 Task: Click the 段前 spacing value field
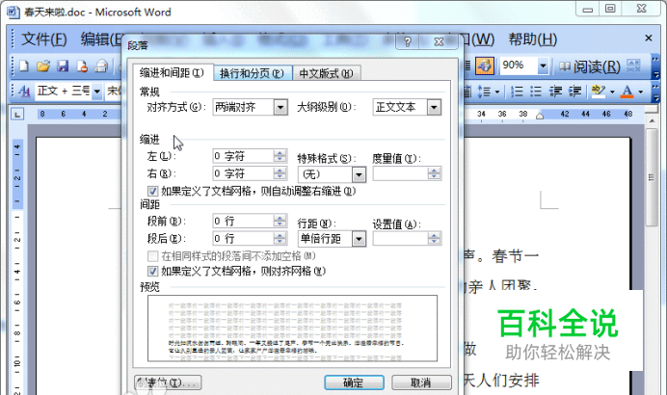coord(243,221)
